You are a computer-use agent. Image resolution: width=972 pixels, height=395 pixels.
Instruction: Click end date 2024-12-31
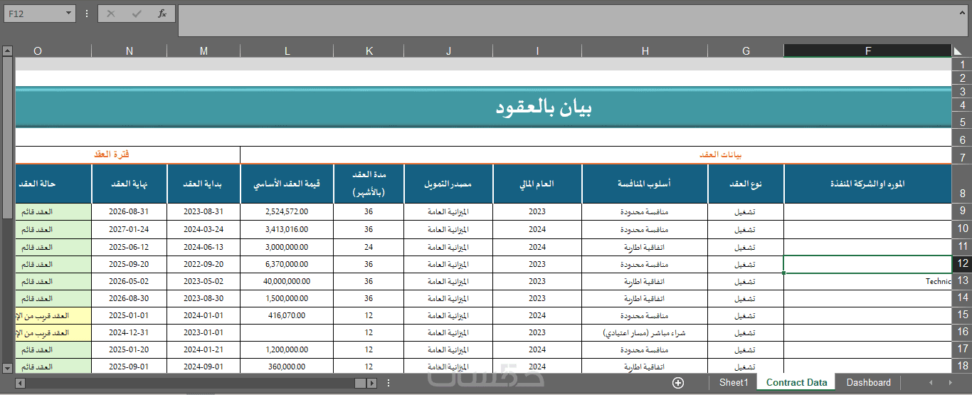coord(130,332)
